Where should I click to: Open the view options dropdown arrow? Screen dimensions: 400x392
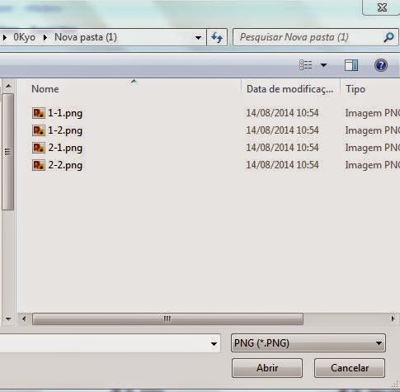tap(323, 65)
